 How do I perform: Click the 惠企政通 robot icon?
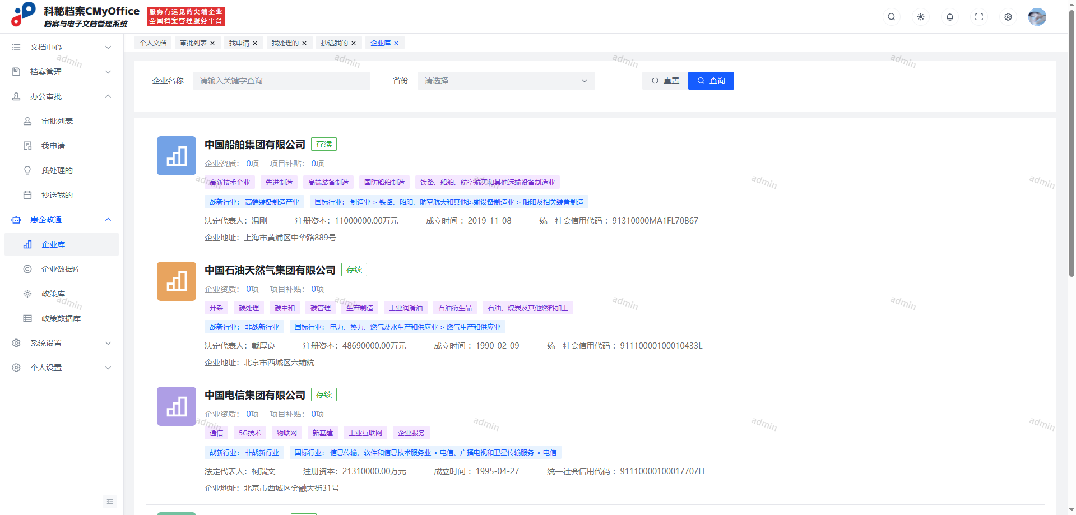(16, 220)
